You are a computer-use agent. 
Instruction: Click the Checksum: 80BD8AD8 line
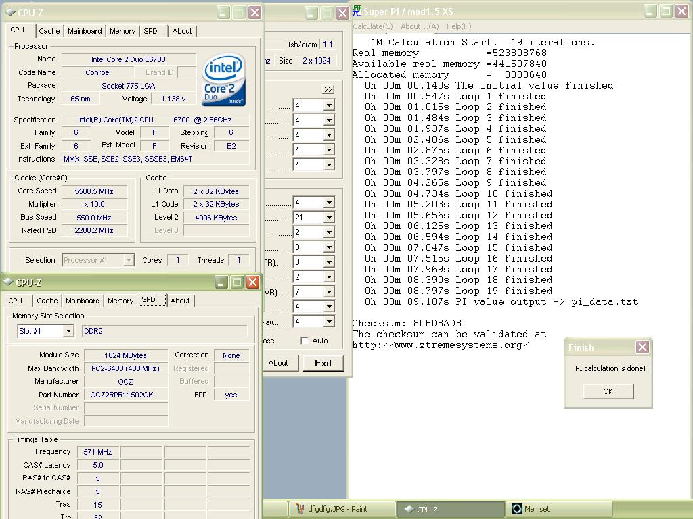tap(407, 323)
